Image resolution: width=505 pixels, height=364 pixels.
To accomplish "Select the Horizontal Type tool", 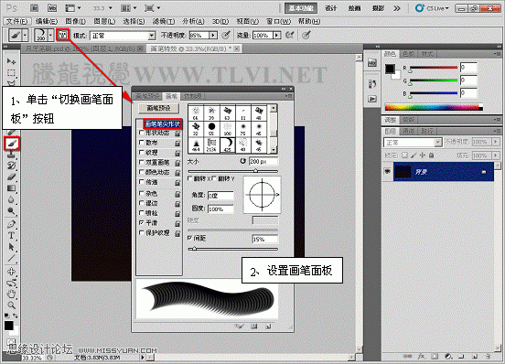I will [11, 235].
